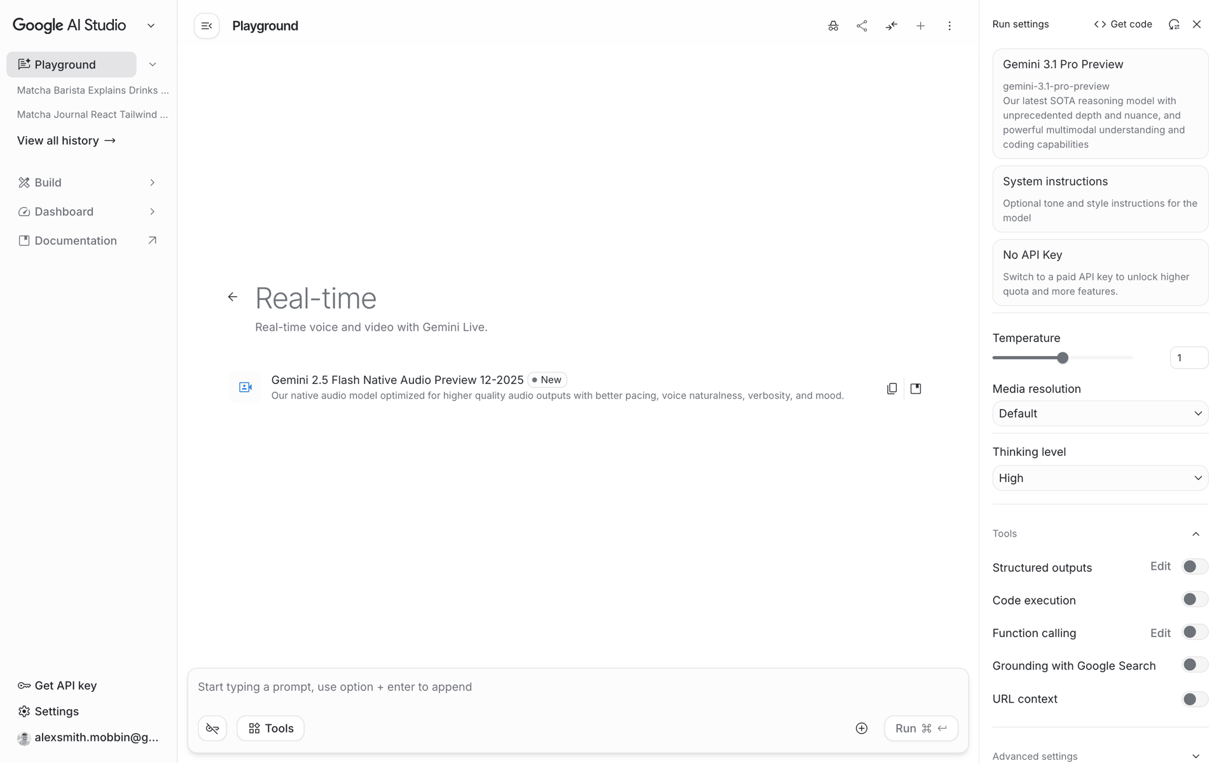Click the New badge beside model name
This screenshot has height=763, width=1221.
pyautogui.click(x=547, y=380)
